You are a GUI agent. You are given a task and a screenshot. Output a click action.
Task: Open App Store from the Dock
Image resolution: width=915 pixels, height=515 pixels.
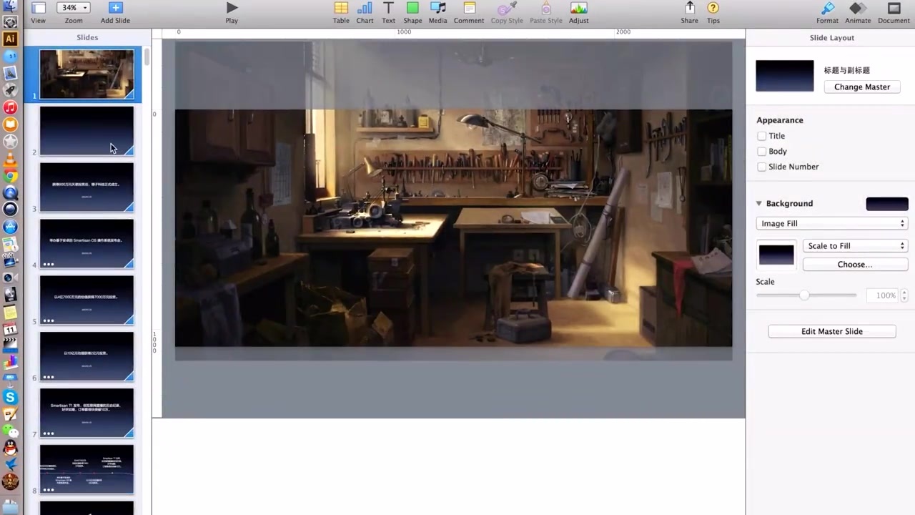(10, 227)
